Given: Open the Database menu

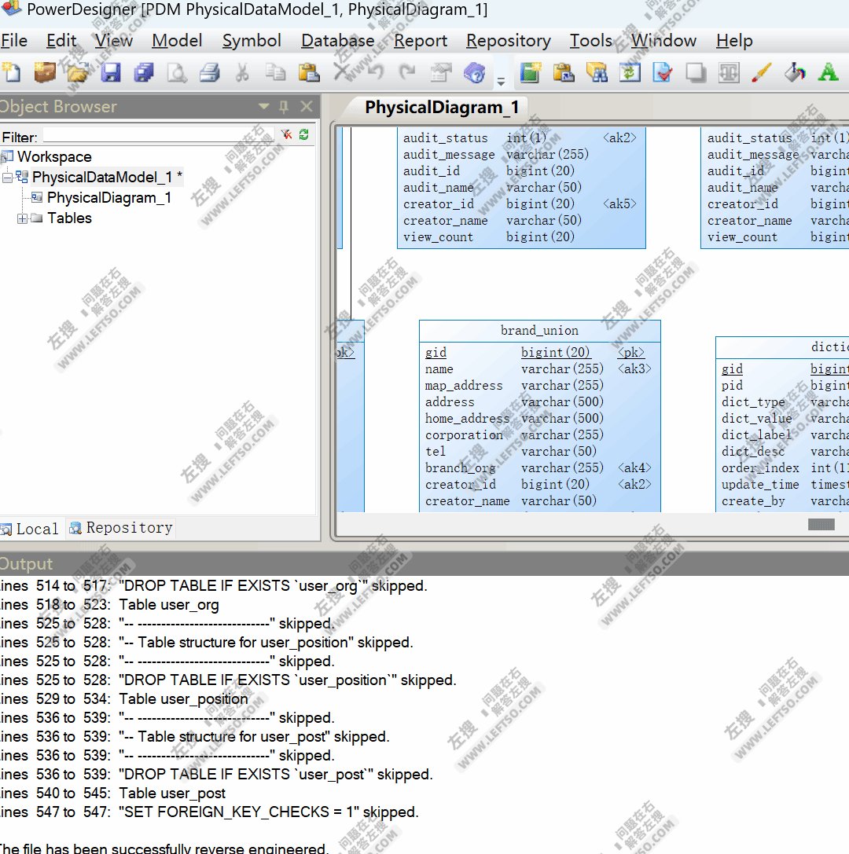Looking at the screenshot, I should pos(337,40).
